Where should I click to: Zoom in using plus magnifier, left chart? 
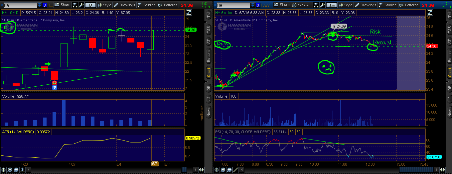coord(10,170)
